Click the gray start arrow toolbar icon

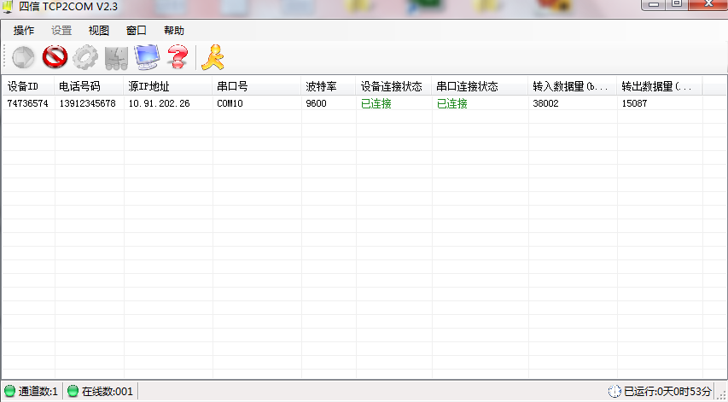pyautogui.click(x=23, y=57)
